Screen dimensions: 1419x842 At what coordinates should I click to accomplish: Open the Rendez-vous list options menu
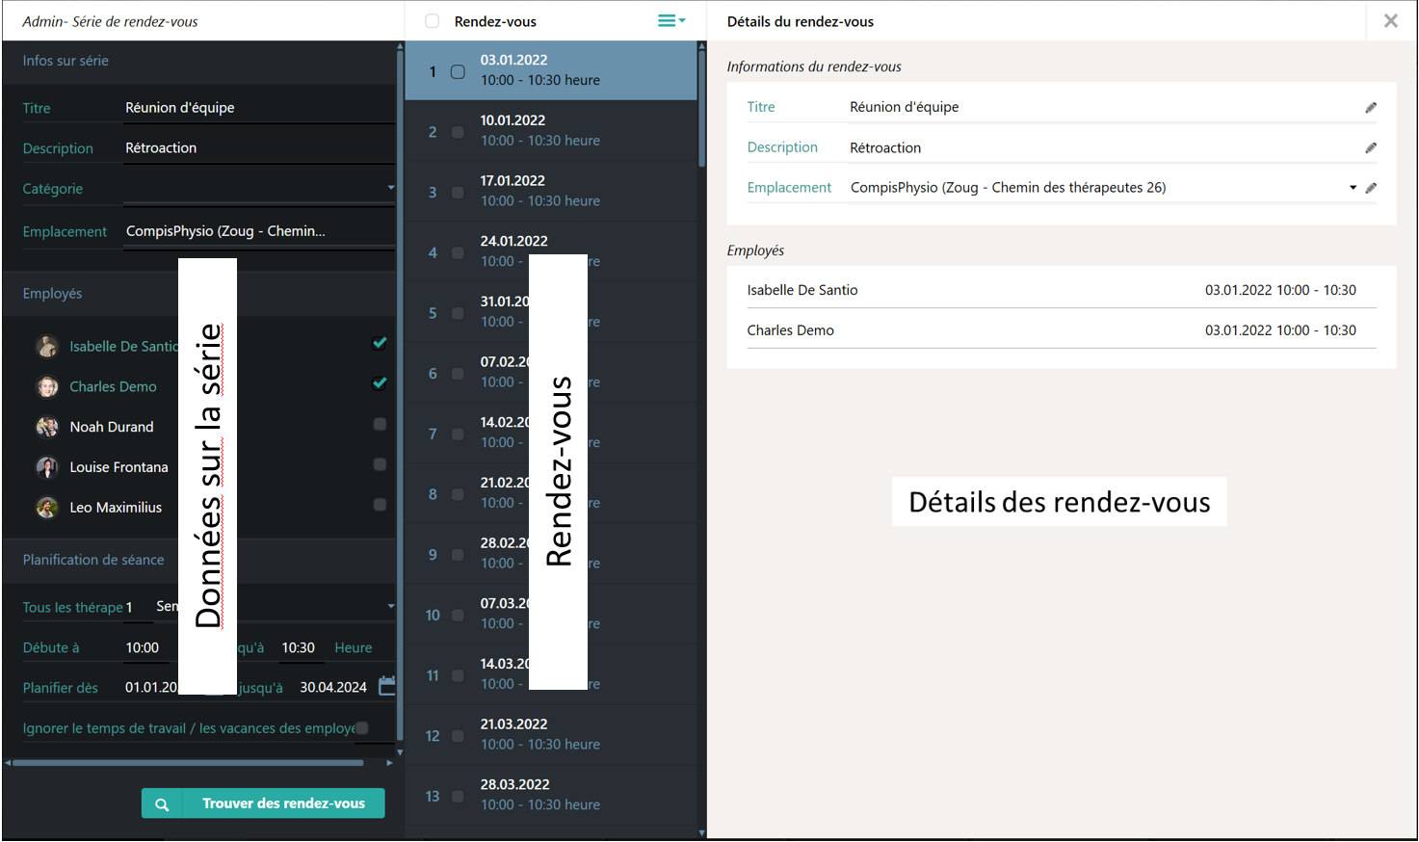670,21
